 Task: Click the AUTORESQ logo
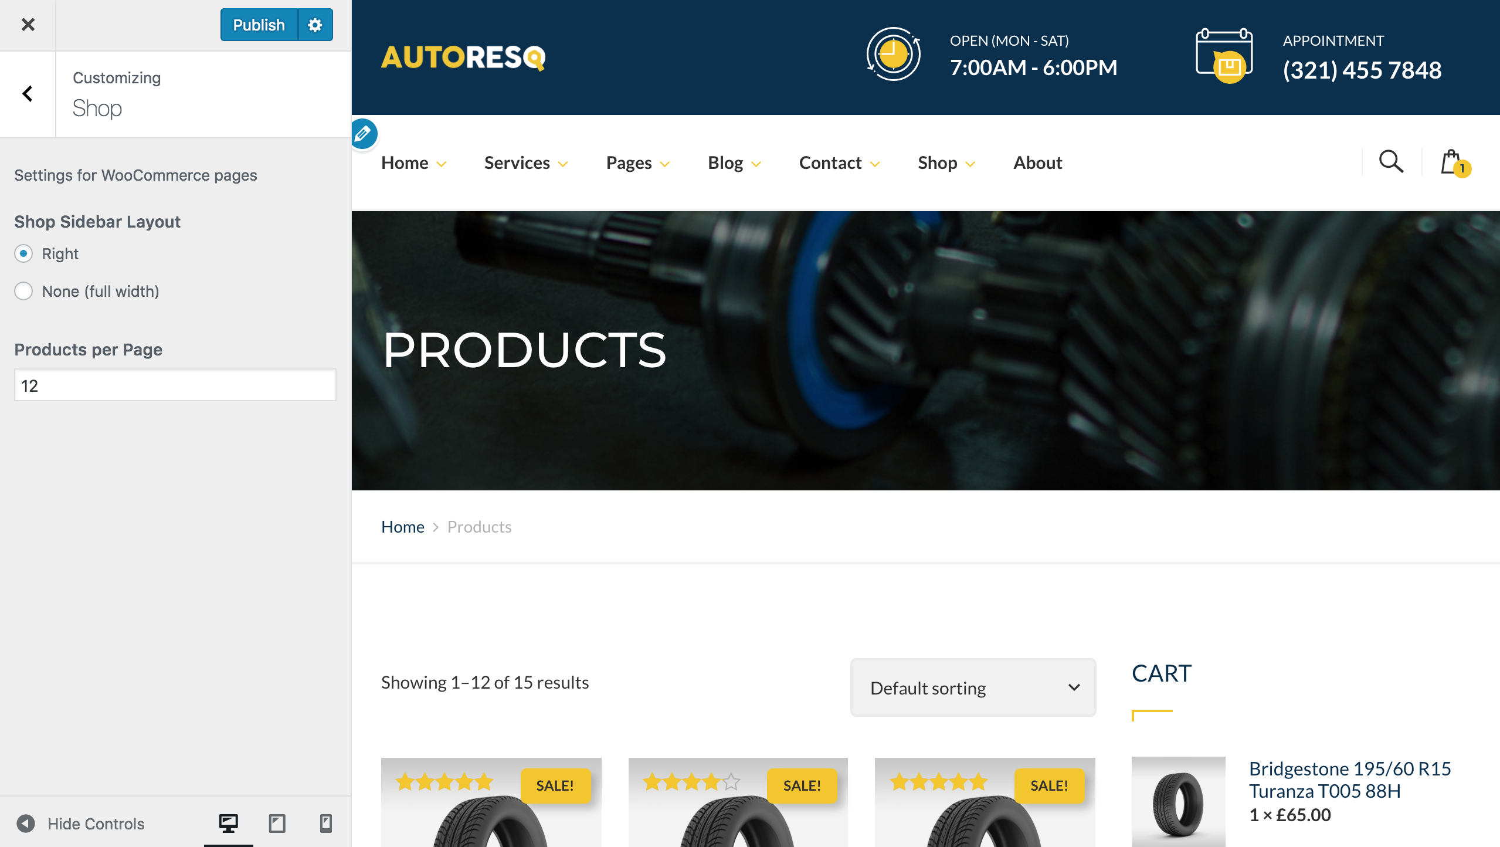click(x=463, y=57)
